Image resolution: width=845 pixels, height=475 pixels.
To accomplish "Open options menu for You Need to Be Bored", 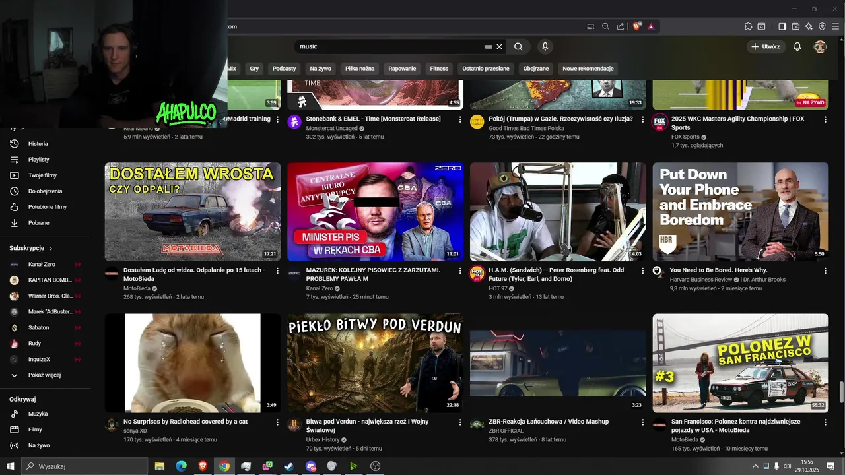I will pyautogui.click(x=825, y=270).
